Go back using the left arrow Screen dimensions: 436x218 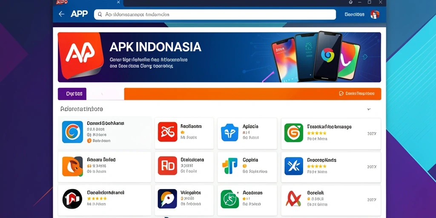click(61, 14)
